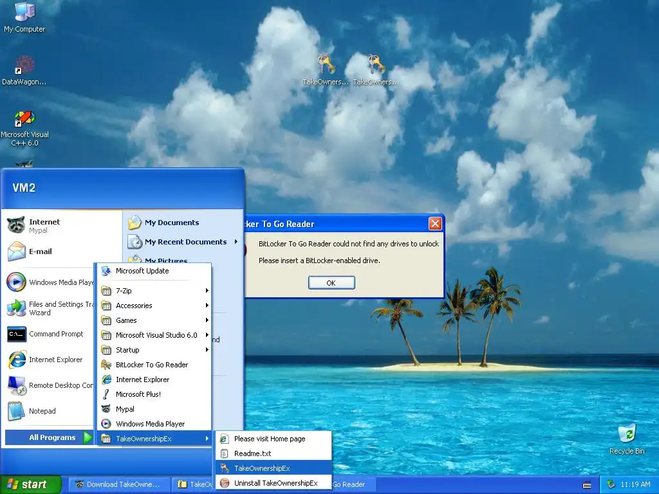Expand the My Recent Documents arrow
Screen dimensions: 659x494
click(236, 242)
